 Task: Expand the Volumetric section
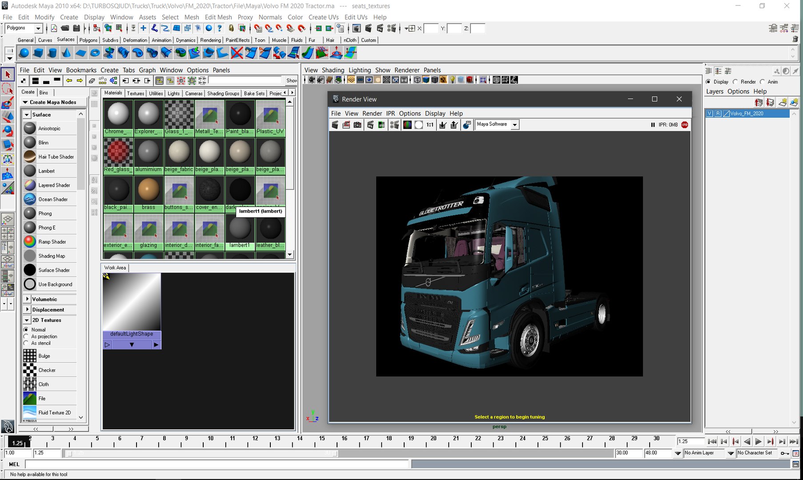coord(27,299)
